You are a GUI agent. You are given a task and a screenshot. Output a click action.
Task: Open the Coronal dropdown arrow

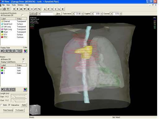pos(111,14)
